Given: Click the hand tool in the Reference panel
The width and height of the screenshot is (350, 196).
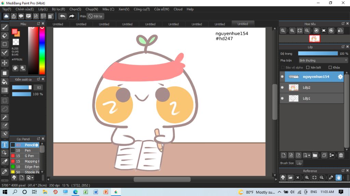Looking at the screenshot, I should pos(339,178).
